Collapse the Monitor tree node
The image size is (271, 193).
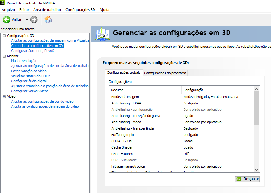[x=4, y=56]
